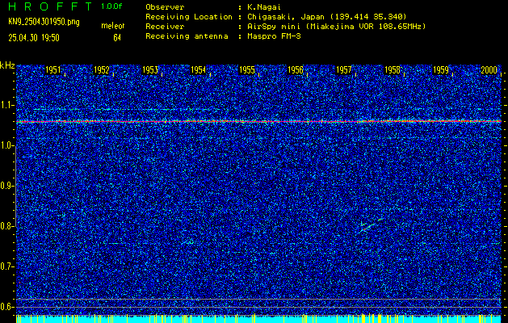Screen dimensions: 508x323
Task: Click the 0.9 frequency axis label
Action: point(7,186)
